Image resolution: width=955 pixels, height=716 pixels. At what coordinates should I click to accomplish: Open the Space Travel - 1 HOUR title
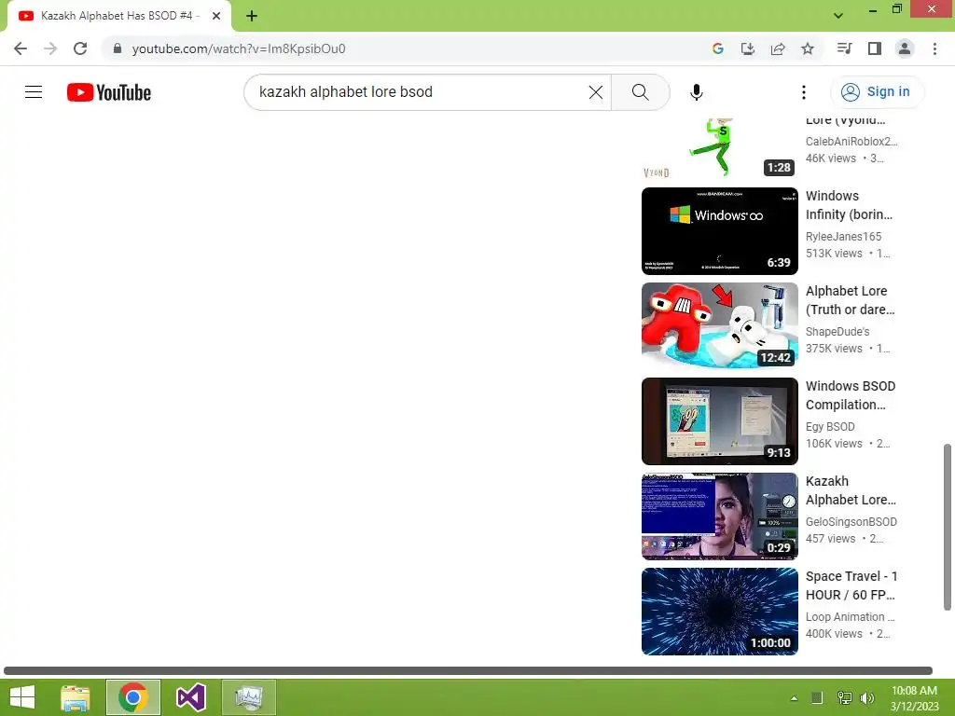tap(851, 585)
